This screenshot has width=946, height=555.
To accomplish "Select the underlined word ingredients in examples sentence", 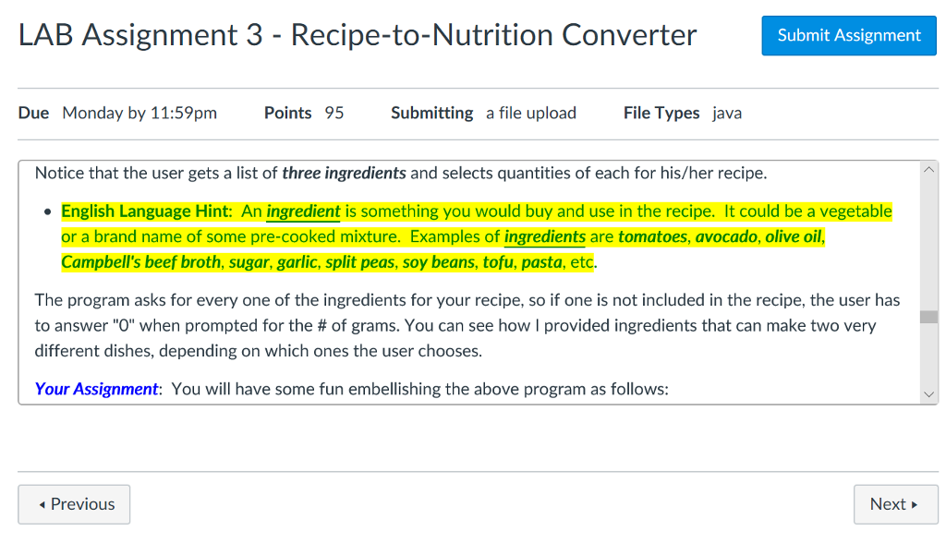I will 544,236.
